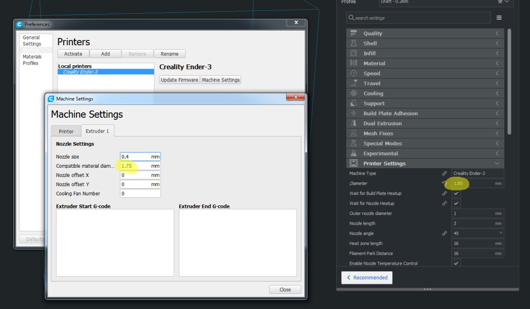Open Settings page in Preferences sidebar
This screenshot has width=530, height=309.
(x=32, y=44)
